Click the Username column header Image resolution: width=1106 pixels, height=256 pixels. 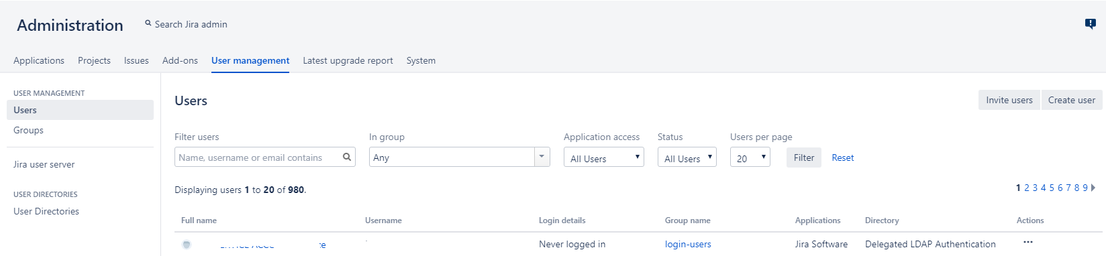pos(383,220)
